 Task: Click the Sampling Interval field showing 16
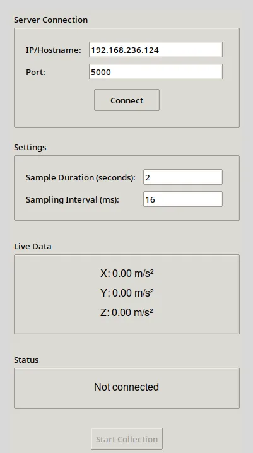pyautogui.click(x=183, y=199)
